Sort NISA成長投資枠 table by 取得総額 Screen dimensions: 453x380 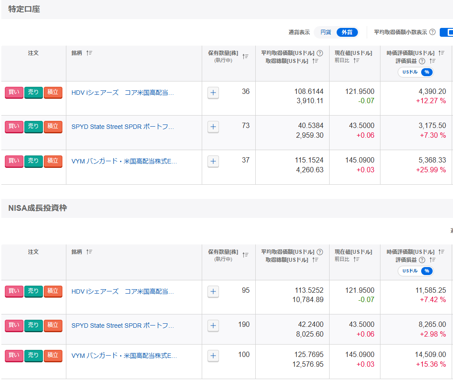315,260
